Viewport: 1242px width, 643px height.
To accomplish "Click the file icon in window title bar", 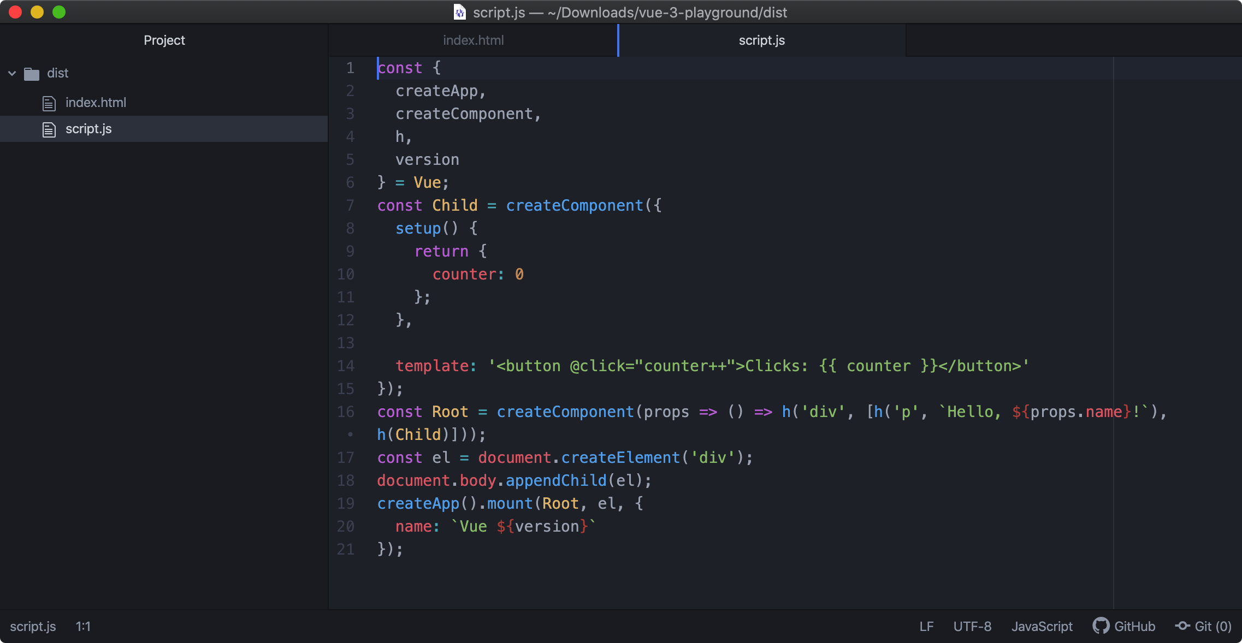I will point(460,12).
